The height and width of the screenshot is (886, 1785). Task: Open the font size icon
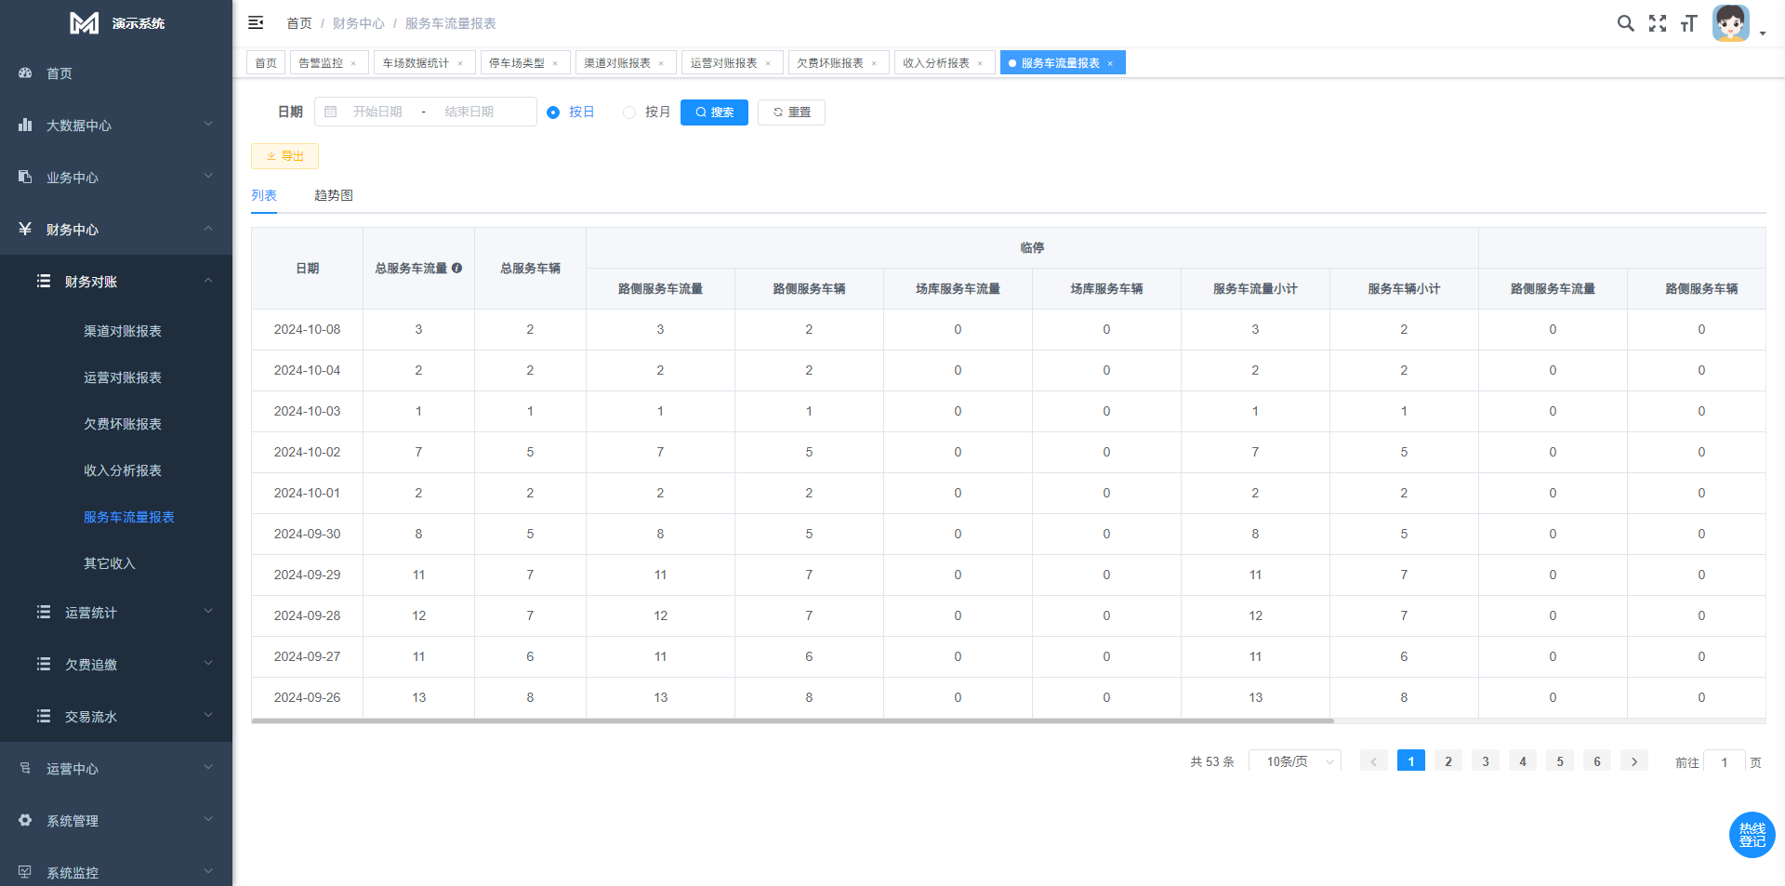pyautogui.click(x=1688, y=23)
